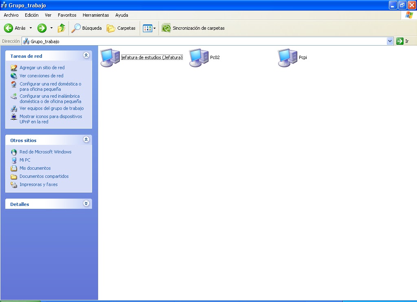
Task: Open the Archivo menu
Action: point(11,15)
